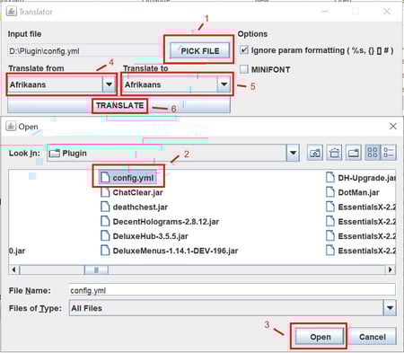The image size is (404, 353).
Task: Select the DotMan.jar file
Action: pos(353,192)
